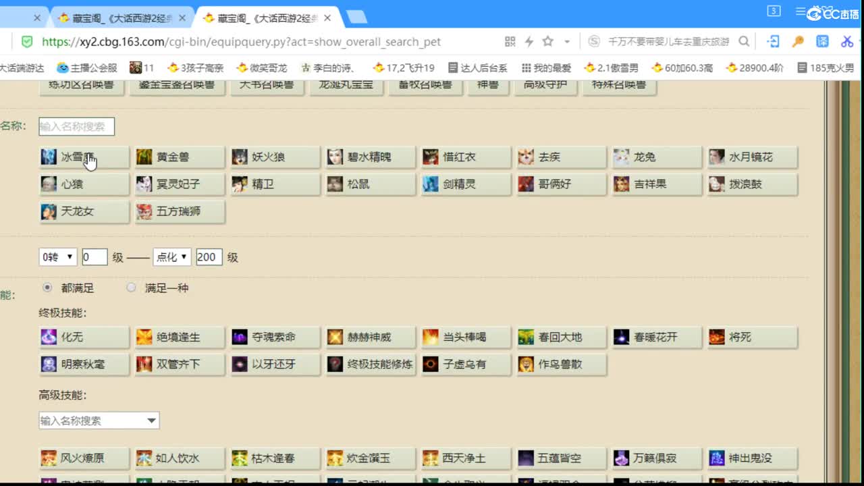The width and height of the screenshot is (864, 486).
Task: Select the 万籁俱寂 skill
Action: tap(657, 458)
